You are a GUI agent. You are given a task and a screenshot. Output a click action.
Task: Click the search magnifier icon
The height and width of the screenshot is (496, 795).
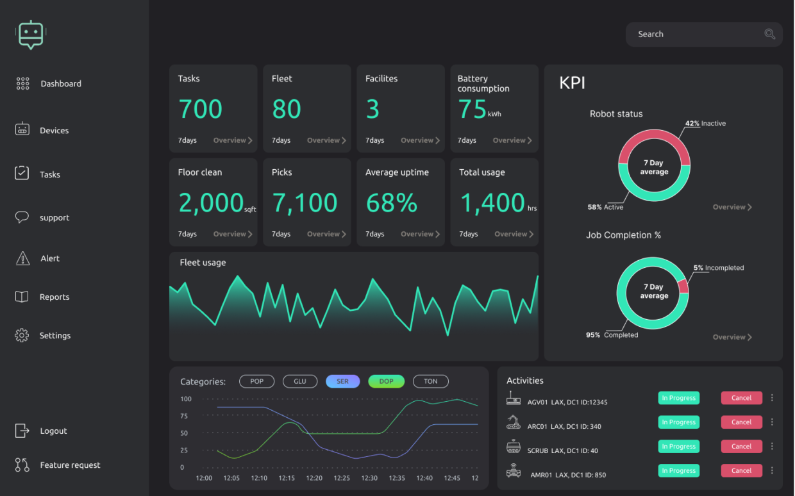point(769,34)
